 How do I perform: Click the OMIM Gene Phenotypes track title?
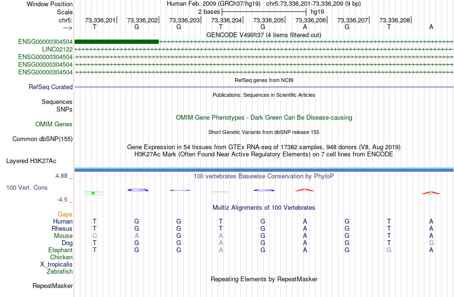point(264,118)
